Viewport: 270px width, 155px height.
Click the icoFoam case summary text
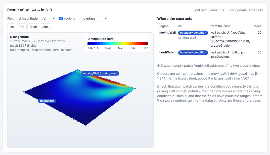229,10
